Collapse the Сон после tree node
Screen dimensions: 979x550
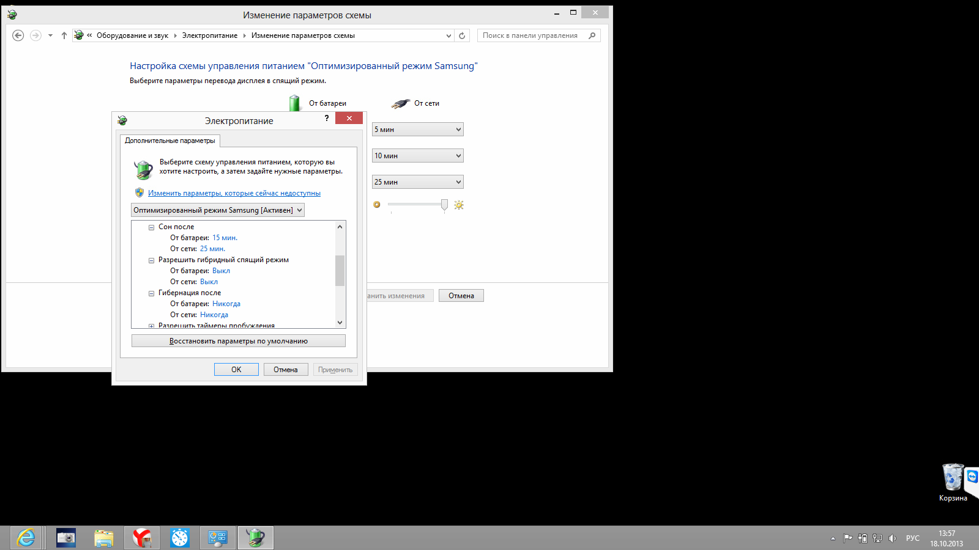tap(151, 227)
